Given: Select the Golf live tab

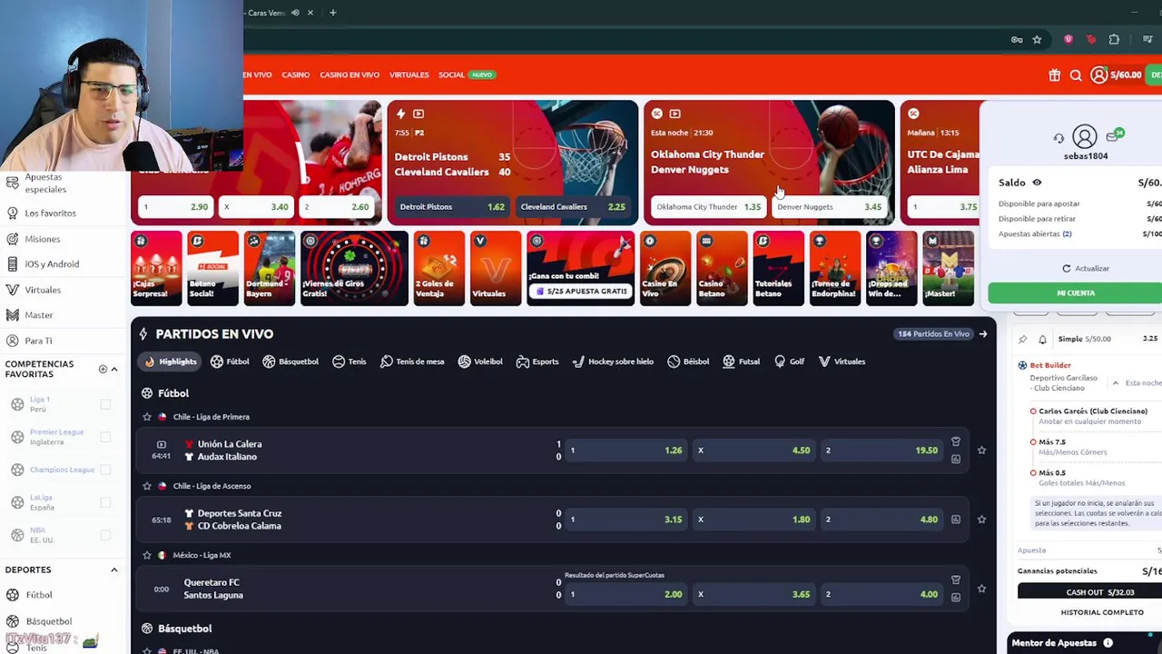Looking at the screenshot, I should [789, 362].
